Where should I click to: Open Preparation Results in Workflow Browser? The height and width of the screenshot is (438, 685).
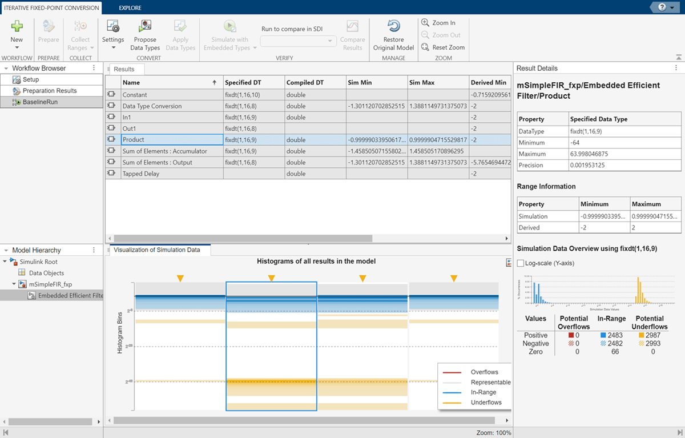point(49,91)
